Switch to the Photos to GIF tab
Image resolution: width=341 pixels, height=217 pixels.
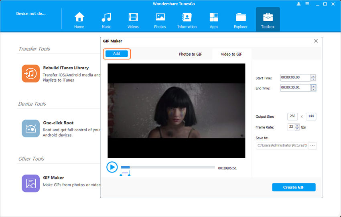tap(190, 54)
